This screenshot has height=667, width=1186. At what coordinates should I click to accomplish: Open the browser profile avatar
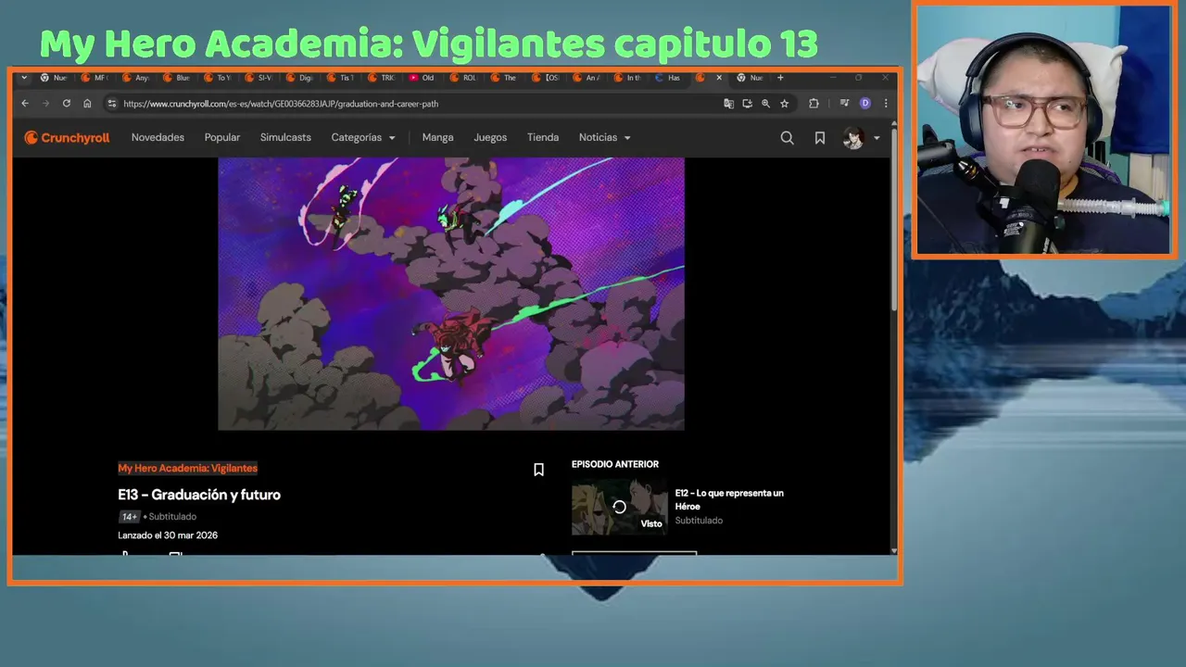(x=865, y=104)
